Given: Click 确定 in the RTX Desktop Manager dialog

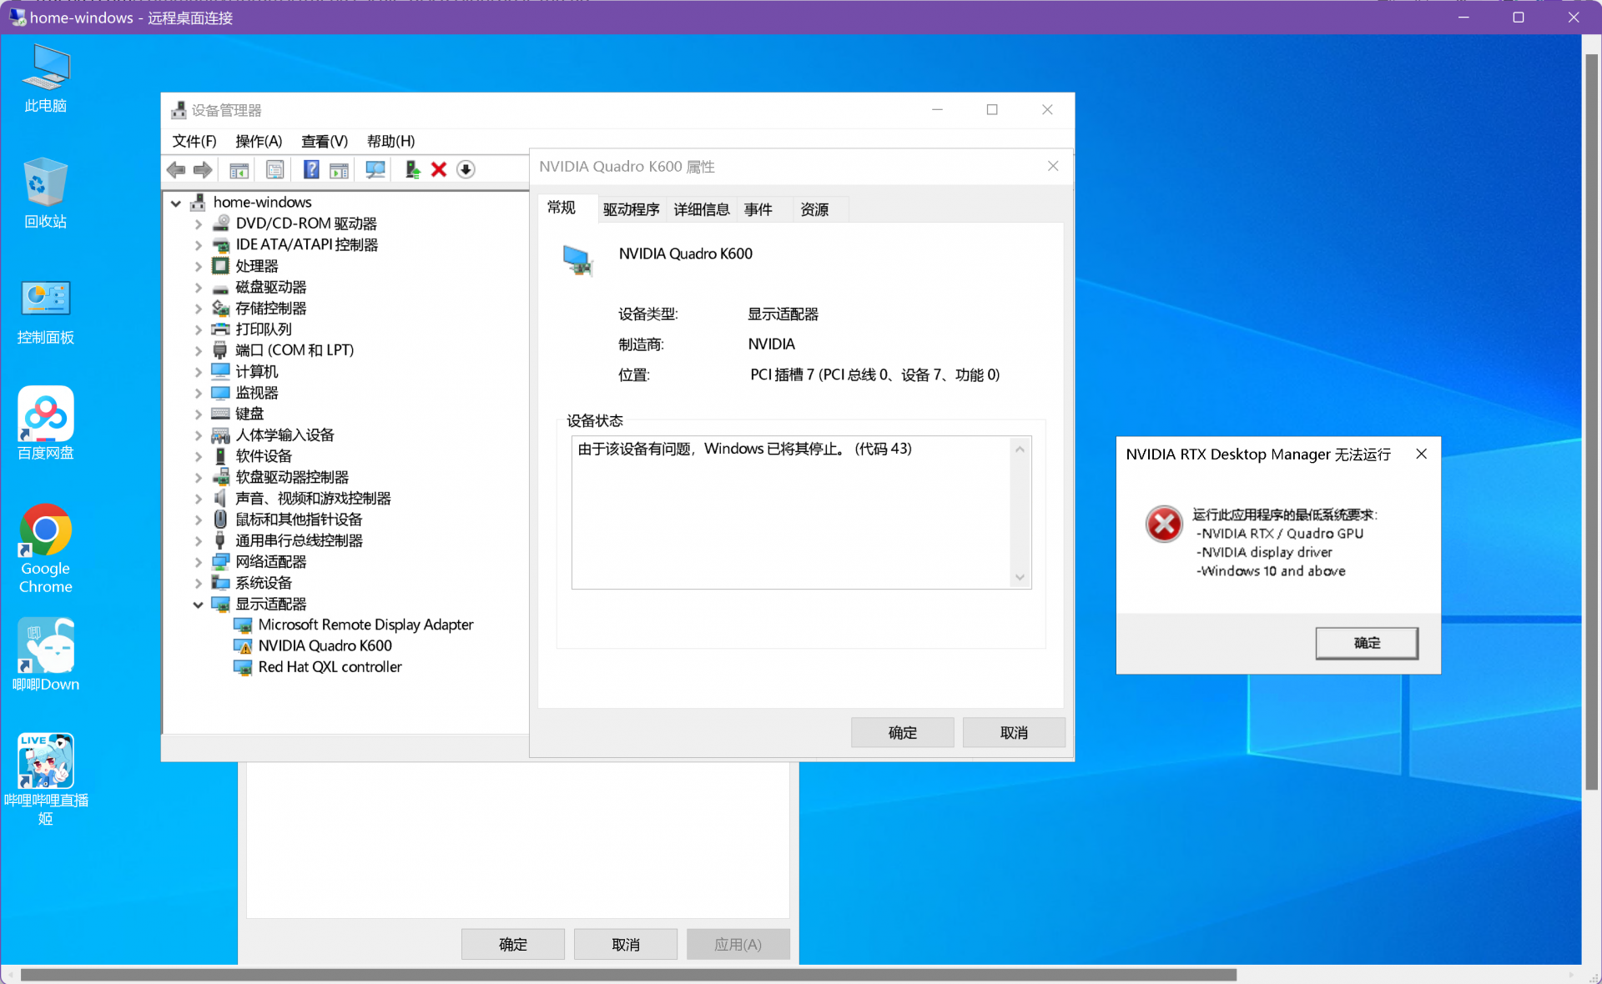Looking at the screenshot, I should (x=1367, y=643).
